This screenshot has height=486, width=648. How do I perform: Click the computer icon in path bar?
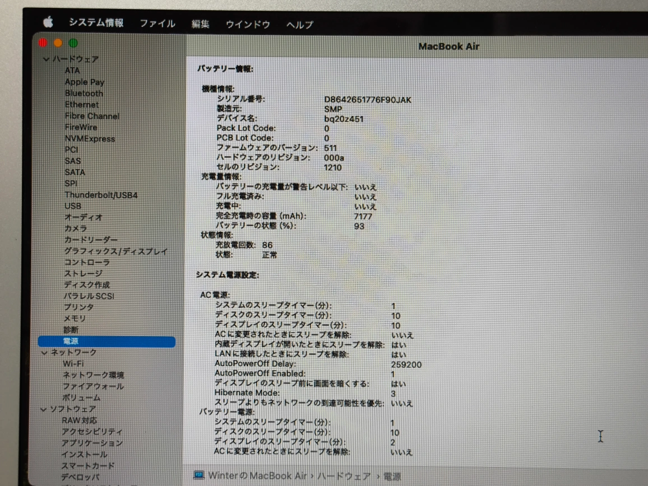pos(199,475)
